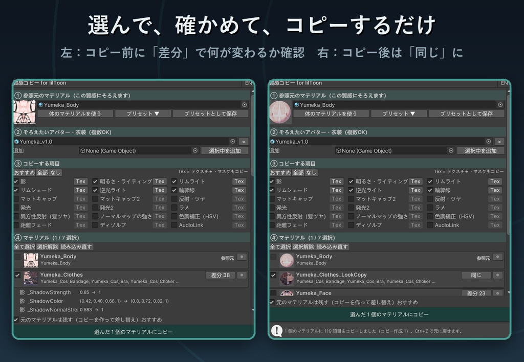Expand 差分 38 details for Yumeka_Clothes
The height and width of the screenshot is (362, 524).
[x=220, y=275]
